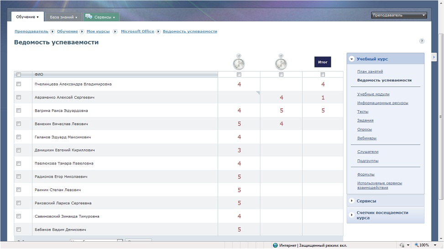This screenshot has height=249, width=444.
Task: Open the Слушатели link
Action: tap(367, 152)
